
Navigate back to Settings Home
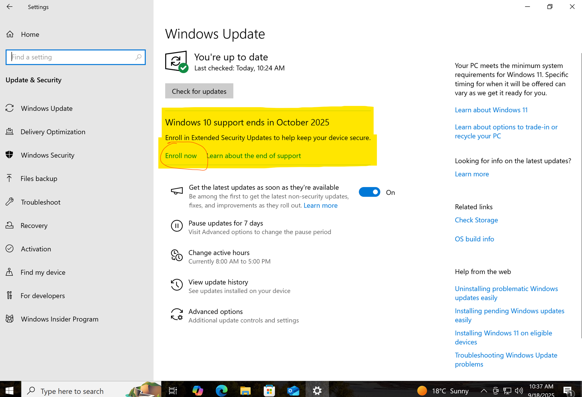pos(30,34)
